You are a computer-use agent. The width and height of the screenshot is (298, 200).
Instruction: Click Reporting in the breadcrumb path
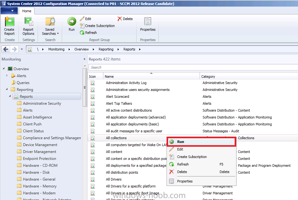106,49
